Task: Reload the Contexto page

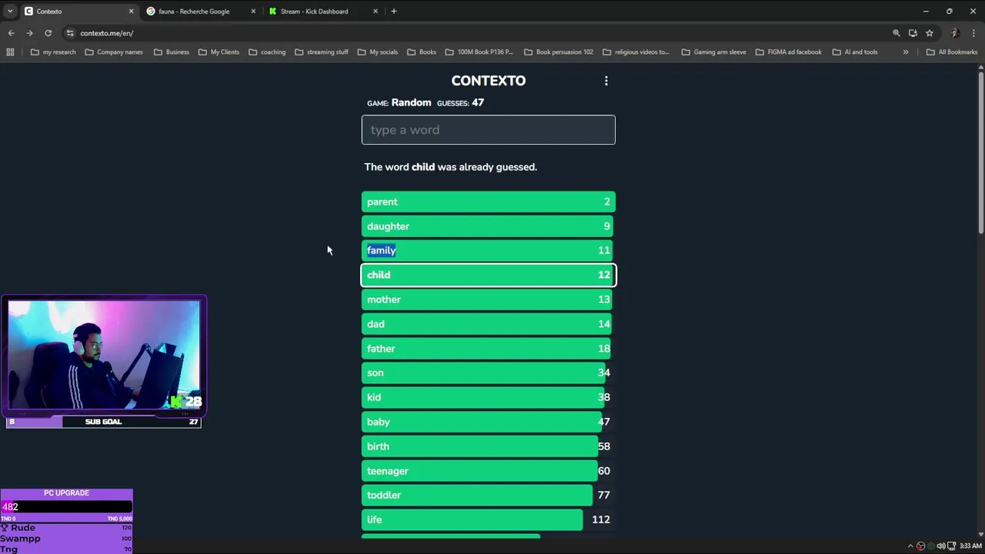Action: point(48,33)
